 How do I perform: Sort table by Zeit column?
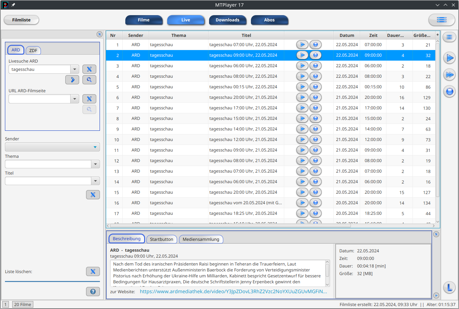(x=373, y=35)
